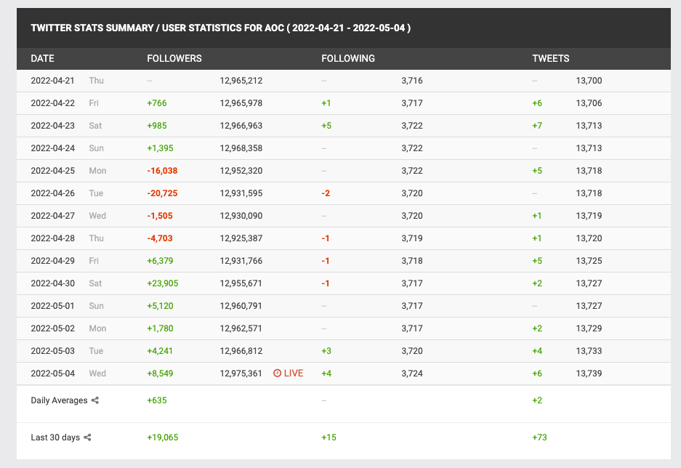The image size is (681, 468).
Task: Click the share icon beside Last 30 days
Action: 88,437
